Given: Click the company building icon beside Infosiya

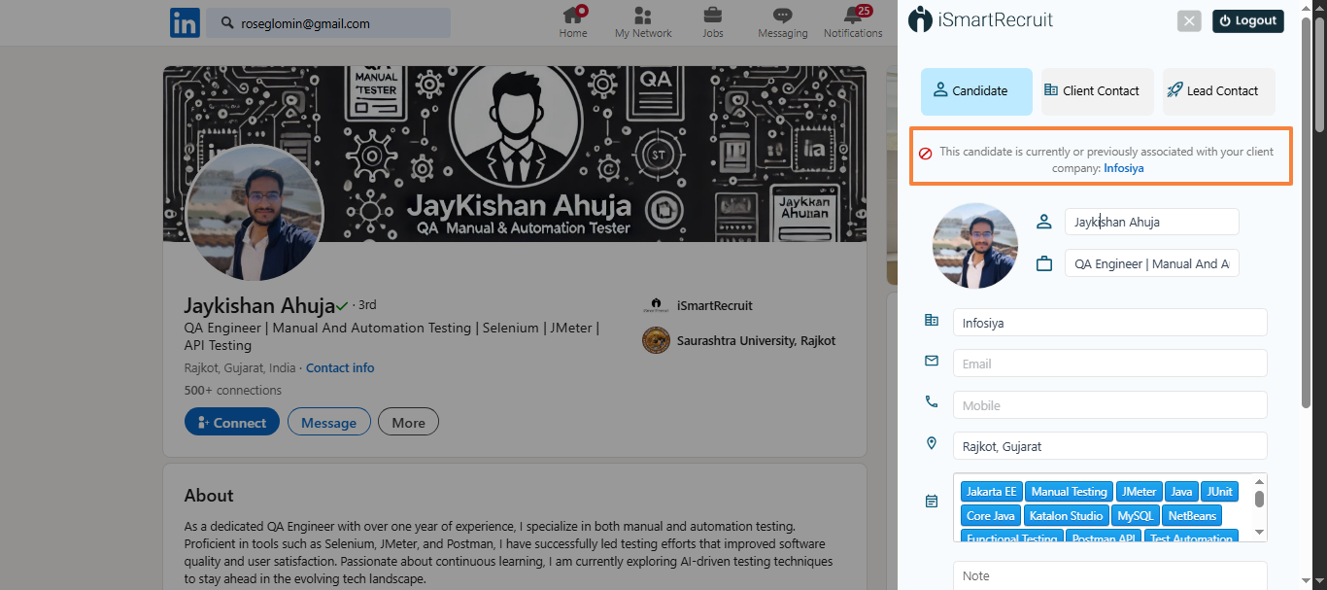Looking at the screenshot, I should (932, 321).
